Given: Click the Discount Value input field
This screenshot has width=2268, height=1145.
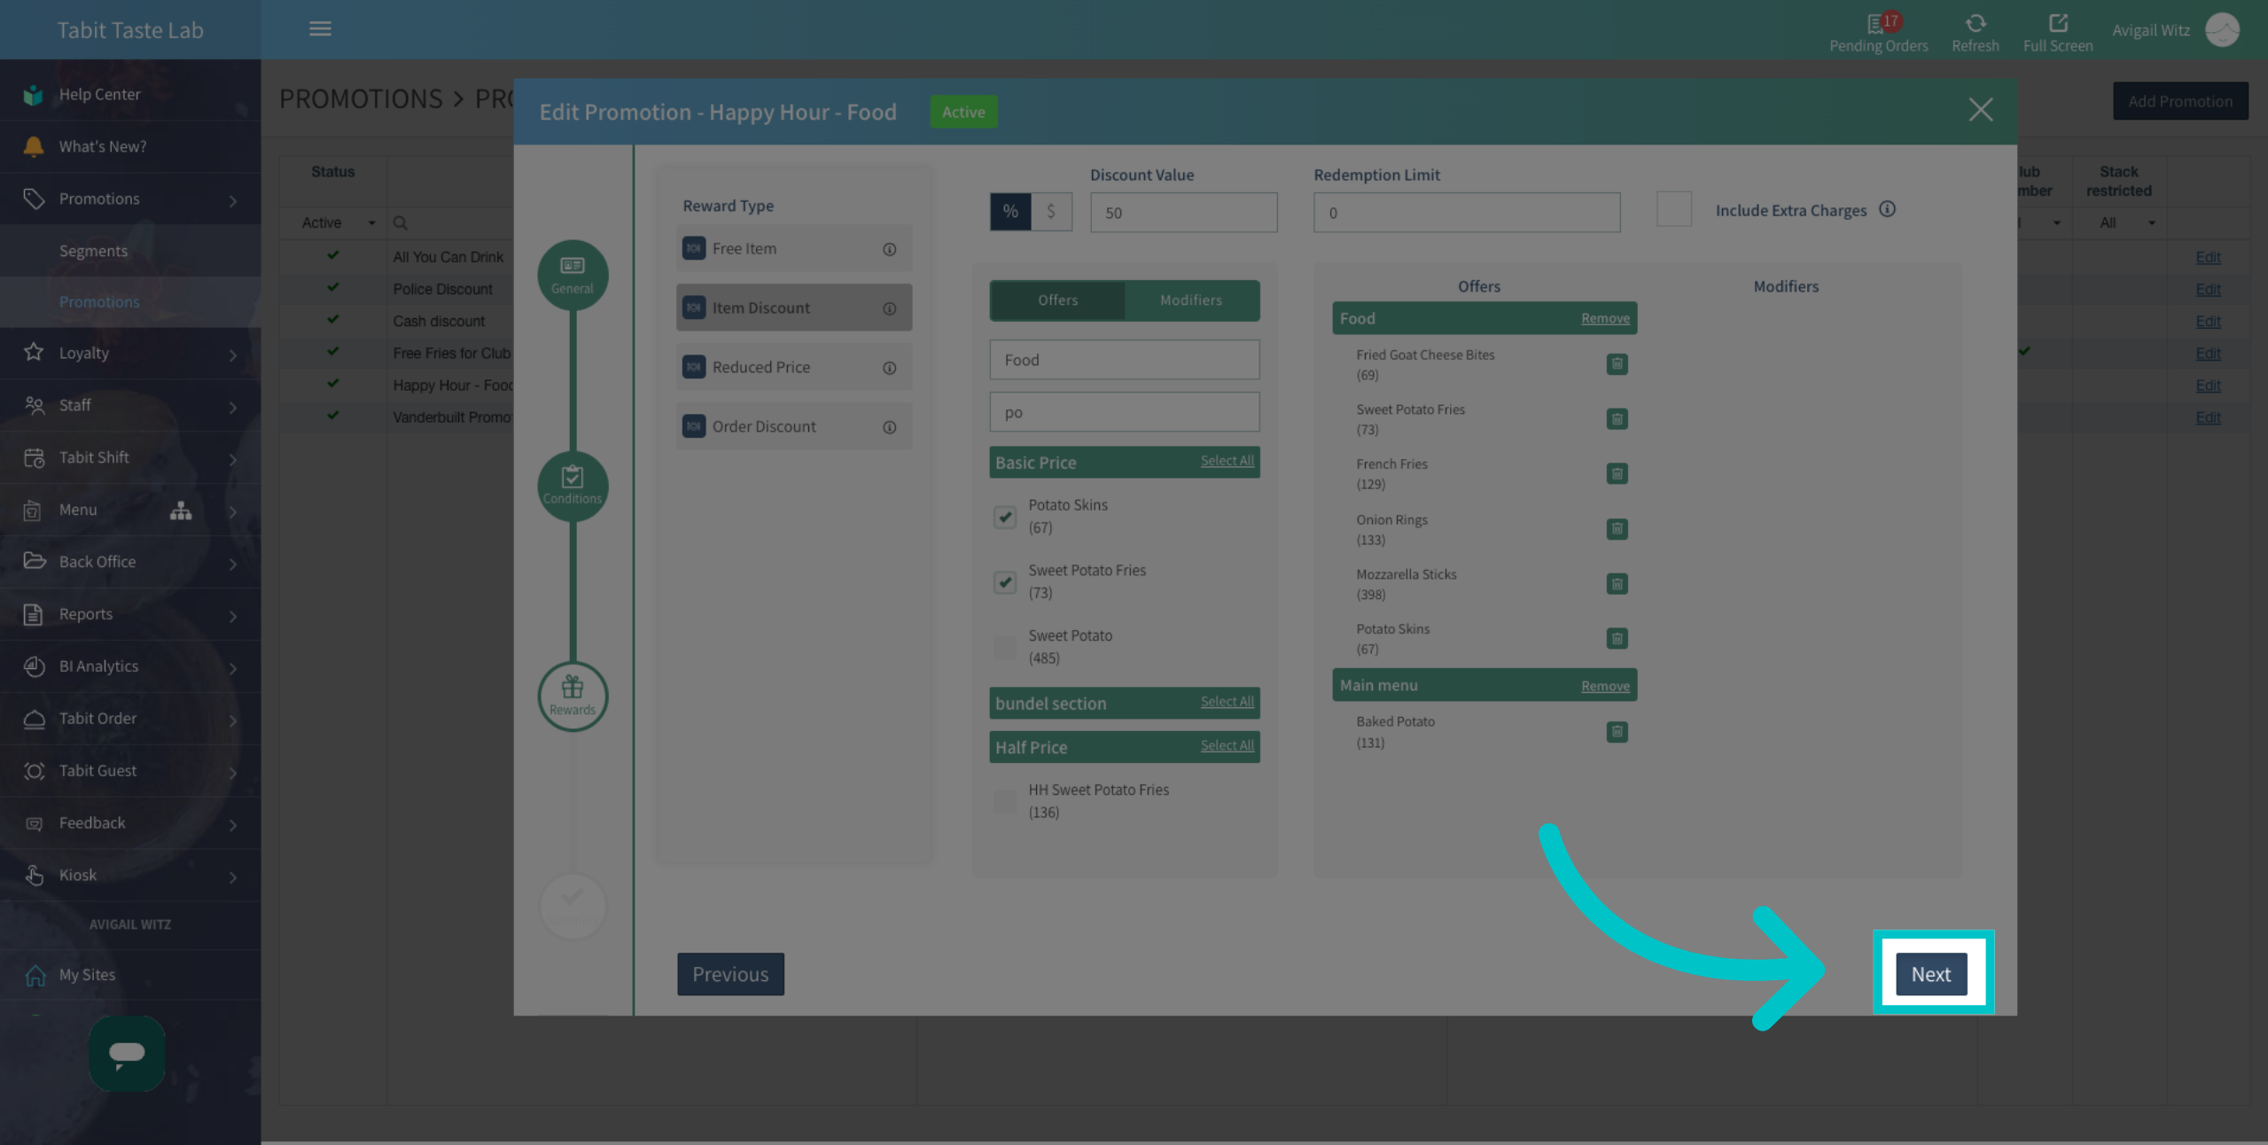Looking at the screenshot, I should coord(1183,213).
